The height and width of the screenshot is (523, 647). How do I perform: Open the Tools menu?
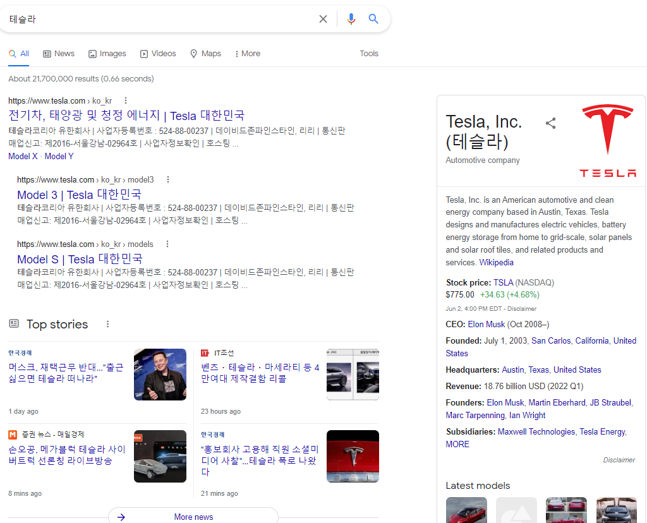click(x=369, y=54)
